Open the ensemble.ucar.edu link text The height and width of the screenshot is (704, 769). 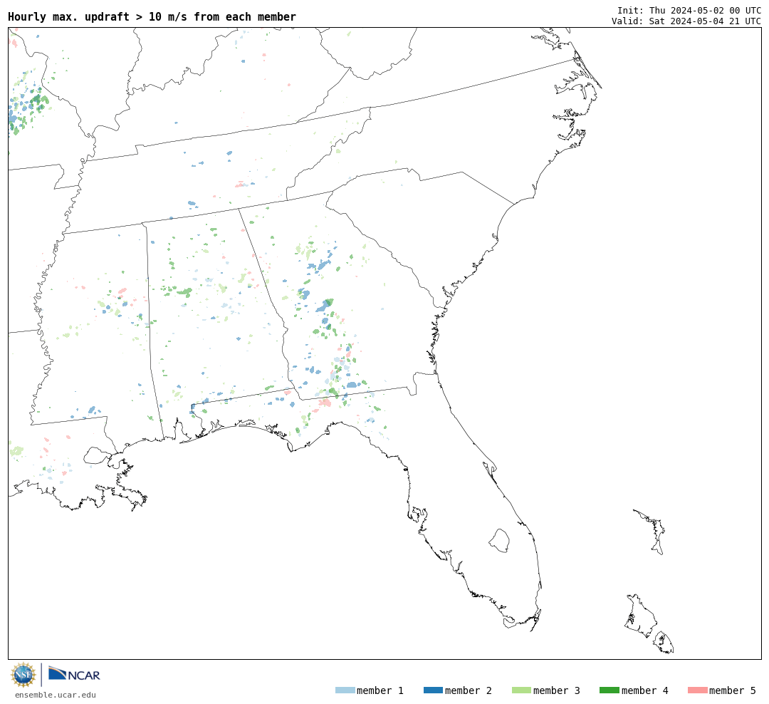point(56,695)
